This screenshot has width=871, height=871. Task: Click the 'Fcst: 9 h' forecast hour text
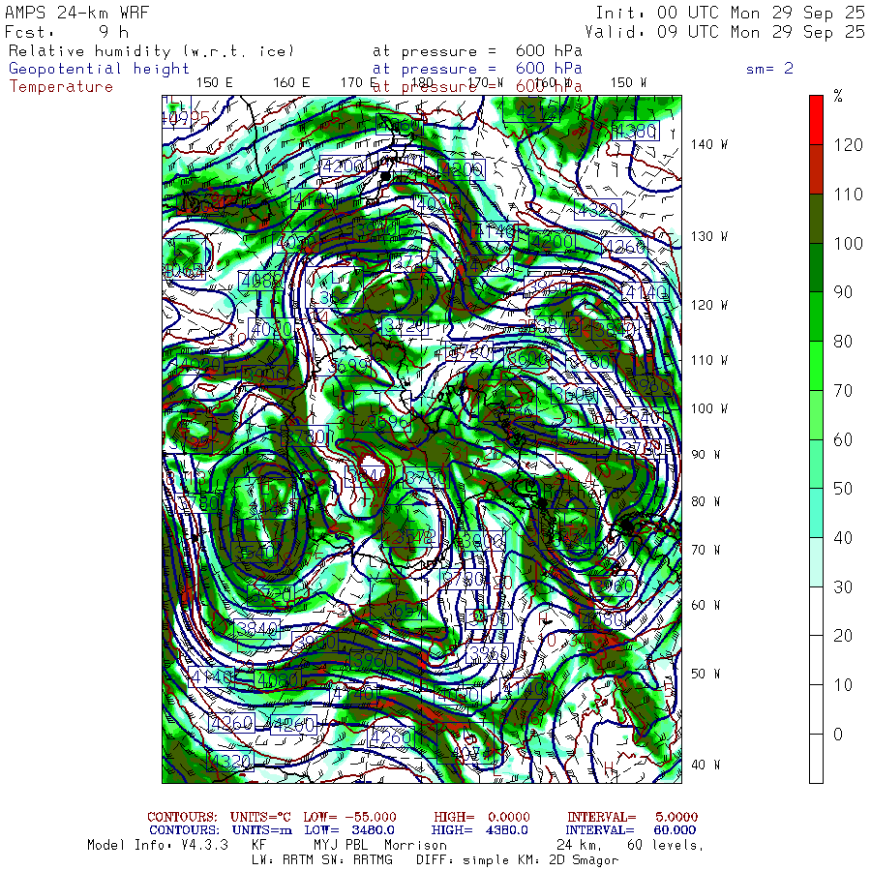click(x=67, y=32)
